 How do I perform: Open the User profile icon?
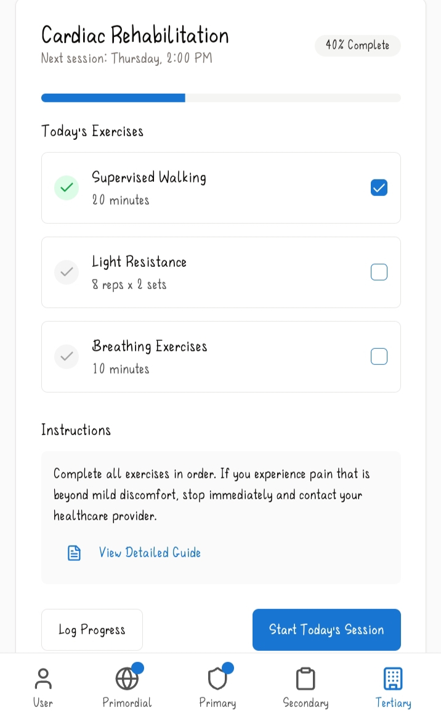point(43,679)
